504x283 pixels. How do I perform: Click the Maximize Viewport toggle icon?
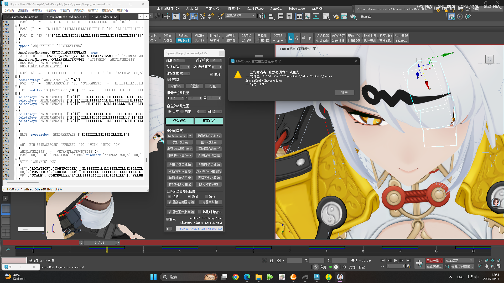click(x=498, y=266)
